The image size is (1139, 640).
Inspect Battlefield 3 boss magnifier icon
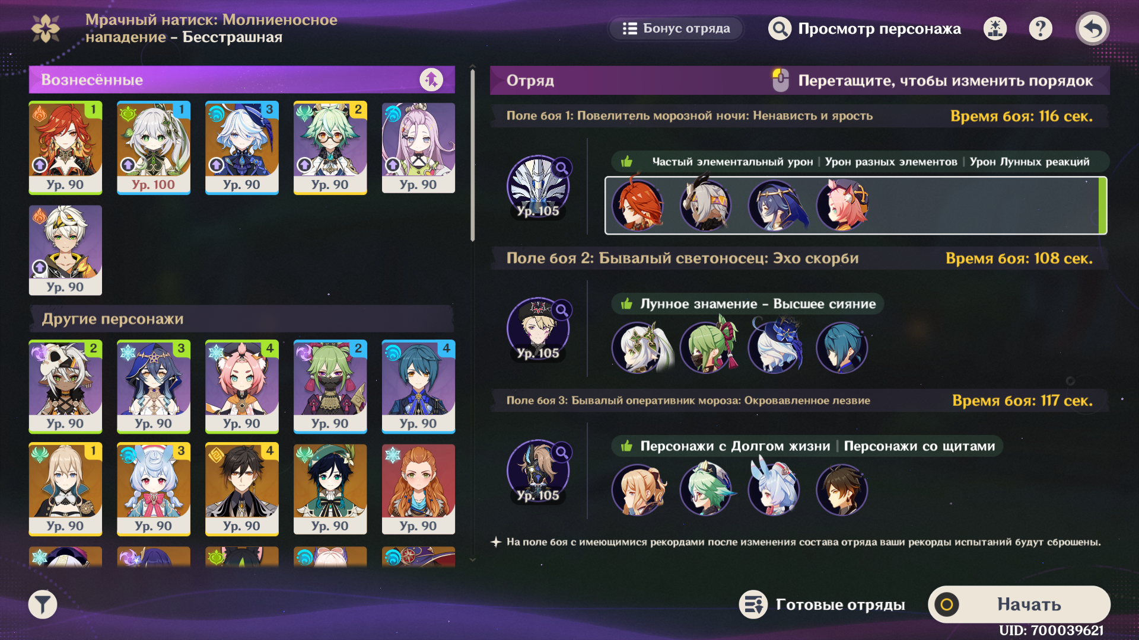[562, 453]
